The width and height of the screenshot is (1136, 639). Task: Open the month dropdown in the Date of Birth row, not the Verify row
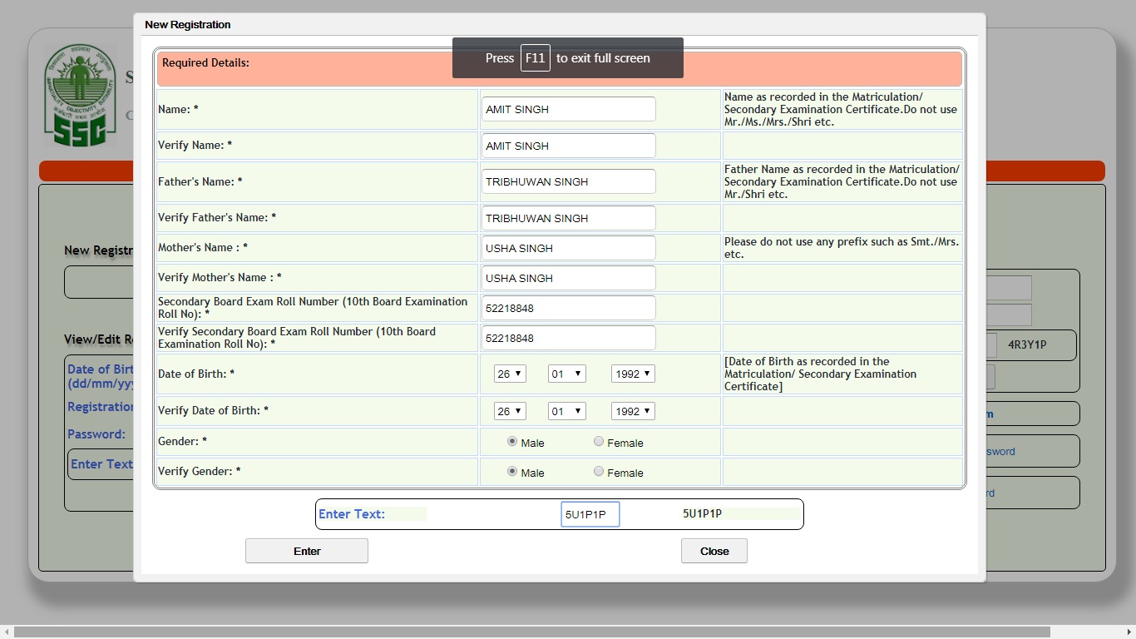click(567, 374)
